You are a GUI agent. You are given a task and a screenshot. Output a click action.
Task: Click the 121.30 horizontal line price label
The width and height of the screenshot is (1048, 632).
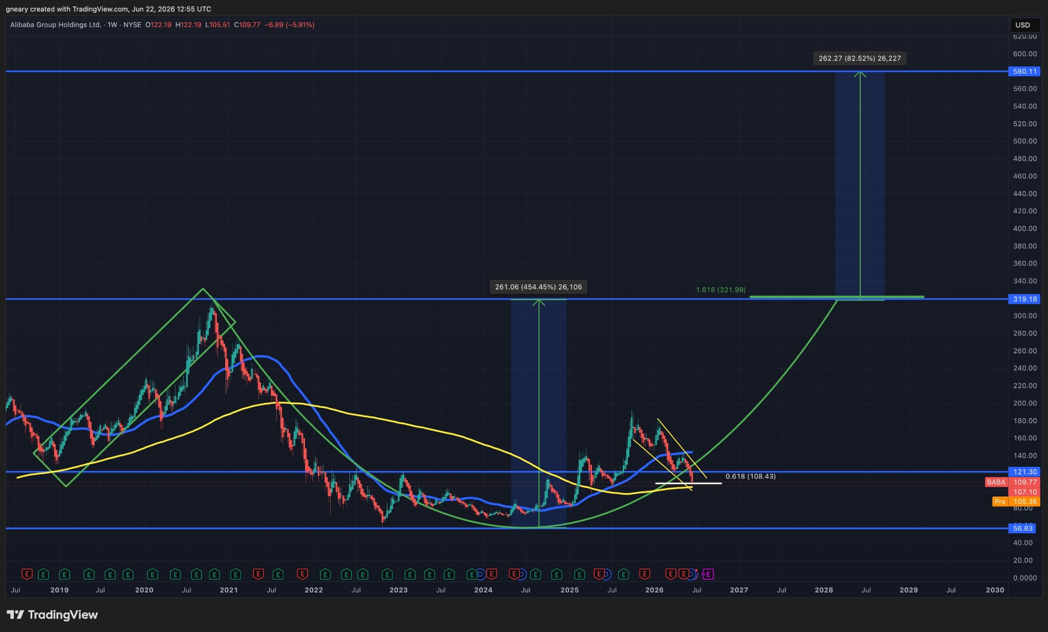(1025, 472)
